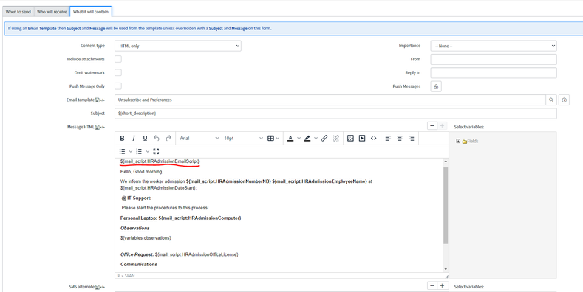The height and width of the screenshot is (292, 583).
Task: Click ${variables.observations} text
Action: click(146, 237)
